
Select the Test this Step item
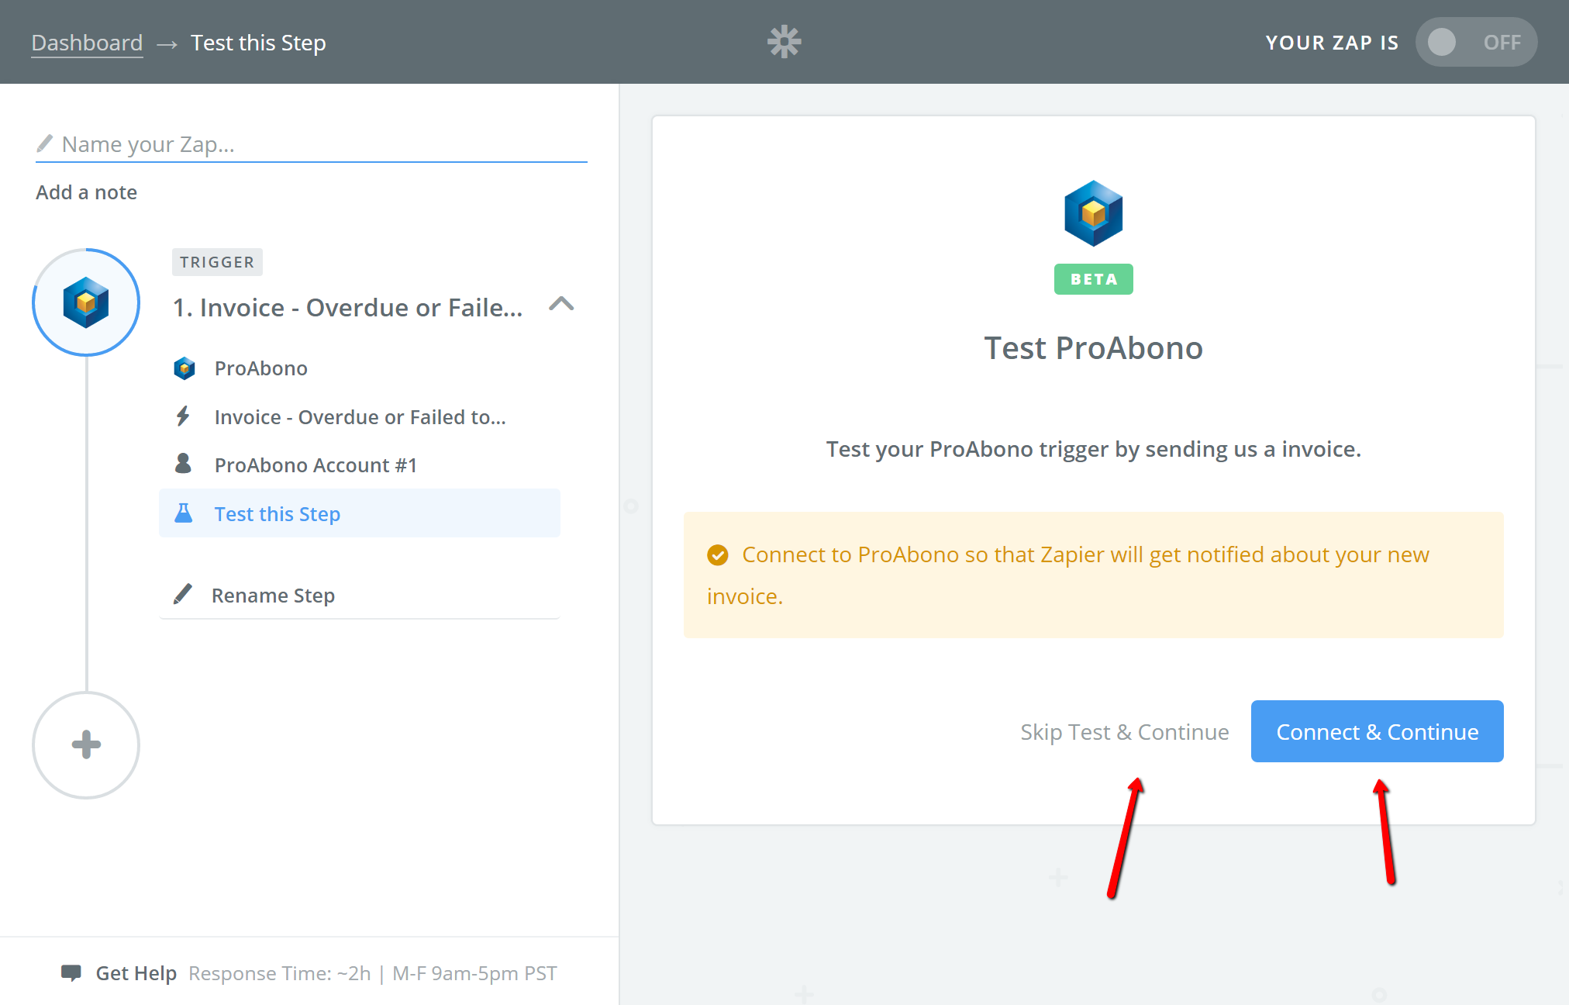(360, 513)
